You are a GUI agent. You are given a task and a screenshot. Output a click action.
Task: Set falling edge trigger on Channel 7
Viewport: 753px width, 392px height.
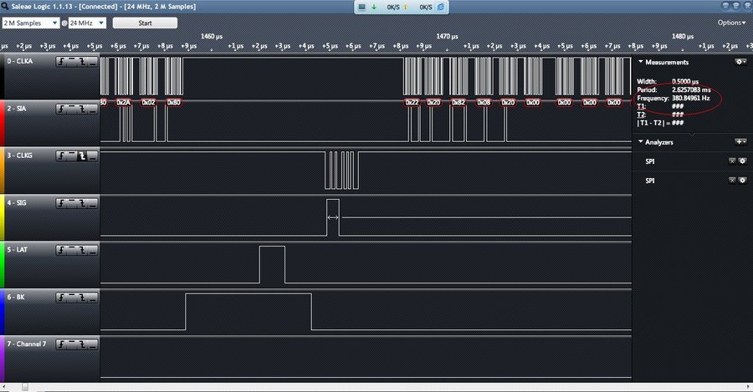(82, 343)
